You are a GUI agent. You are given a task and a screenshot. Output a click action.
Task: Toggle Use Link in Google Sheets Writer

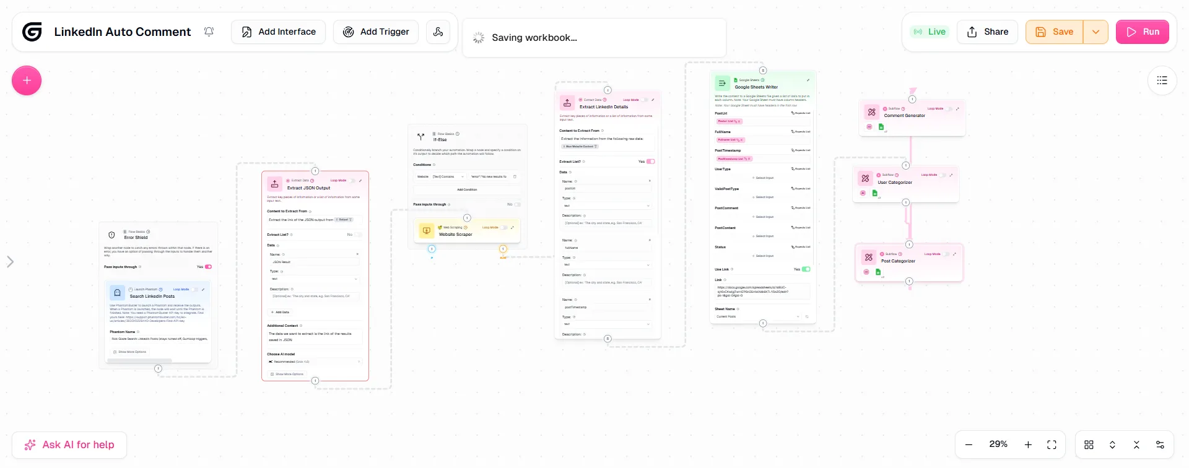806,269
